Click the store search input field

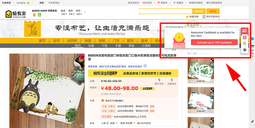tap(166, 11)
